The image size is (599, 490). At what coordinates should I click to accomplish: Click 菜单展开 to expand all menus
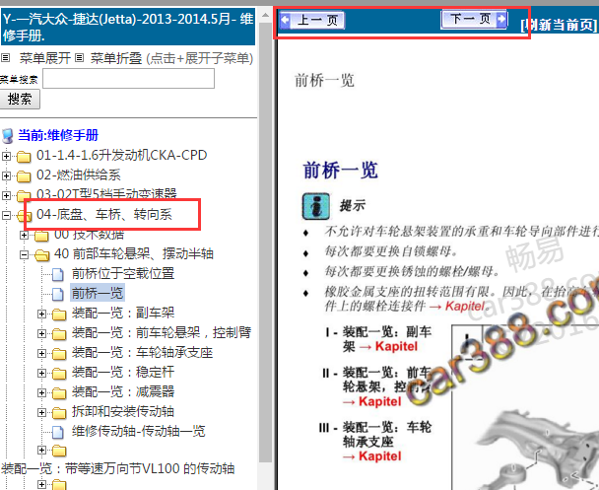click(x=44, y=58)
